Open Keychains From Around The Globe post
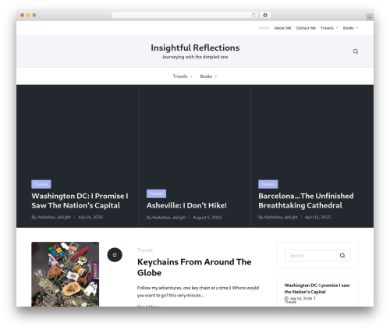 pos(194,267)
